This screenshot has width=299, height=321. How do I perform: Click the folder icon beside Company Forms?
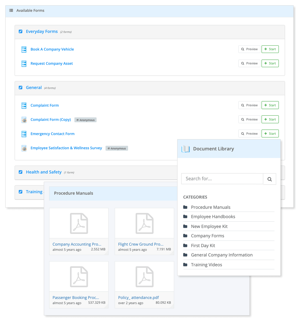185,236
